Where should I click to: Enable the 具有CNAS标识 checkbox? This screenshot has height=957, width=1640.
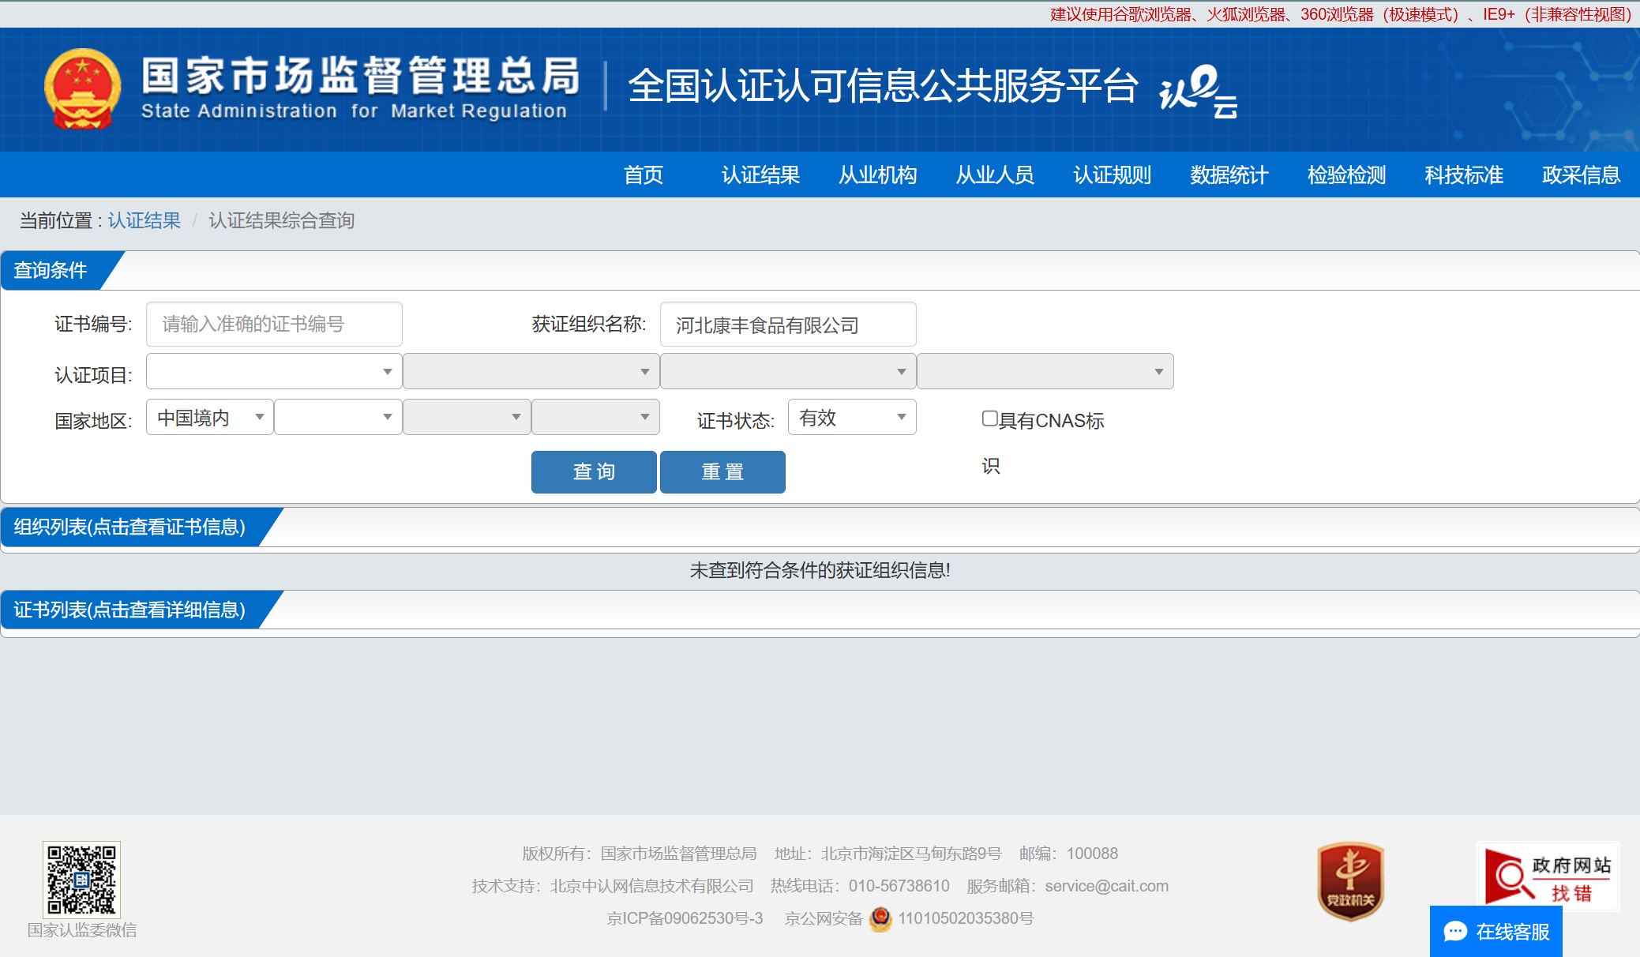pos(989,418)
